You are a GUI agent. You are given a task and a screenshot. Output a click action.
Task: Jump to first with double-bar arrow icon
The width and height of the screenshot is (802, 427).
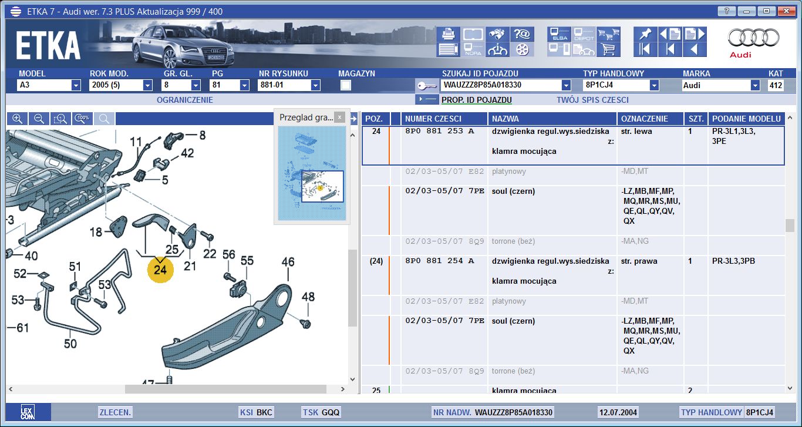pos(646,49)
